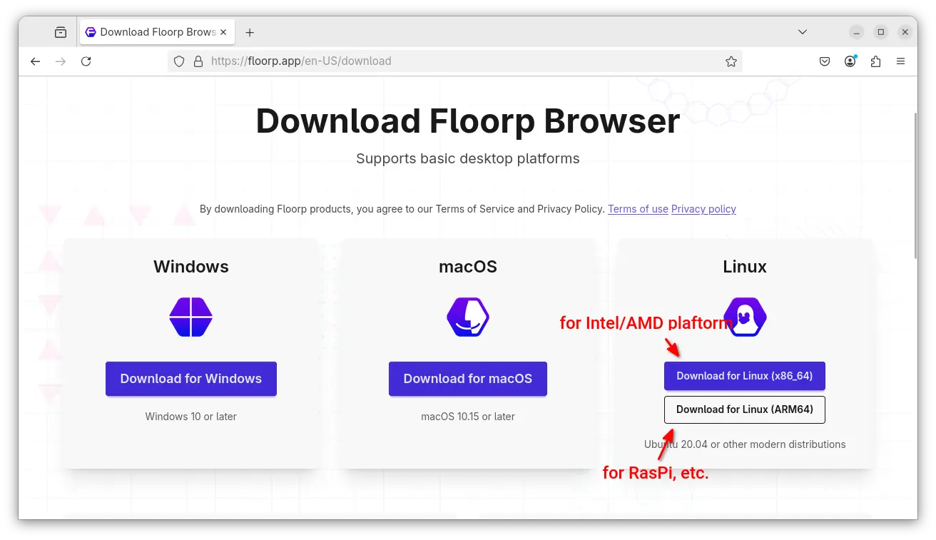Click Download for Linux (x86_64) button
936x540 pixels.
[745, 376]
